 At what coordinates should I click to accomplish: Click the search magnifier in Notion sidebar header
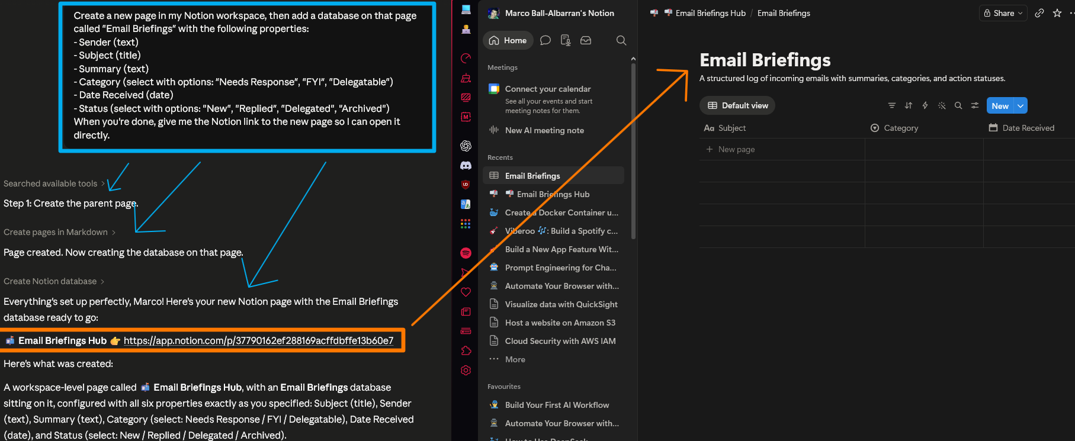(x=621, y=40)
